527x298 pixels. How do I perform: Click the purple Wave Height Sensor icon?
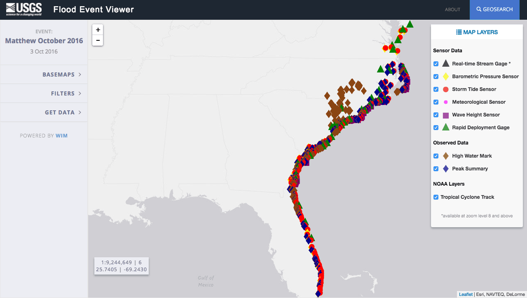tap(445, 115)
